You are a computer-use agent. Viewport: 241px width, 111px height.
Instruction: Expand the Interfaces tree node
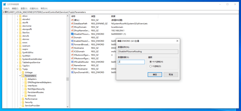click(23, 86)
